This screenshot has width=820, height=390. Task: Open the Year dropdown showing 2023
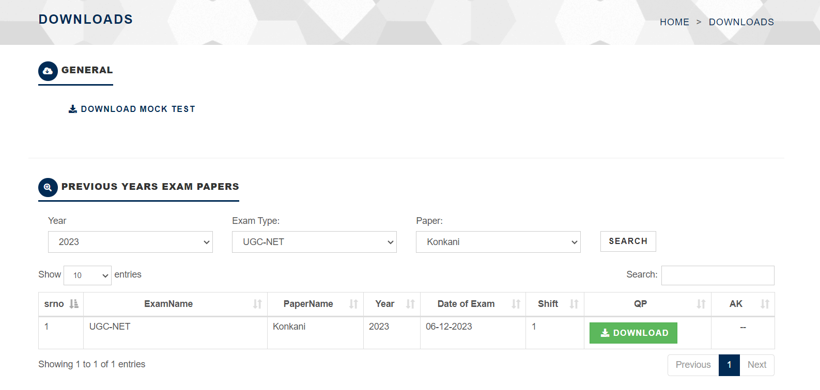coord(130,242)
